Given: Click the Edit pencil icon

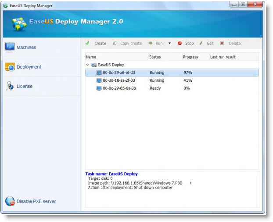Looking at the screenshot, I should [x=201, y=43].
